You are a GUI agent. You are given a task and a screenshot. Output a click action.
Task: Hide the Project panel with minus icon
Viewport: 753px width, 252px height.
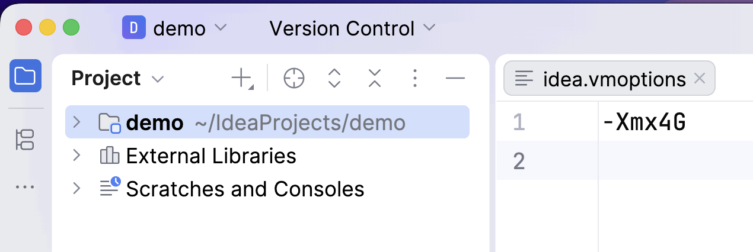(455, 78)
